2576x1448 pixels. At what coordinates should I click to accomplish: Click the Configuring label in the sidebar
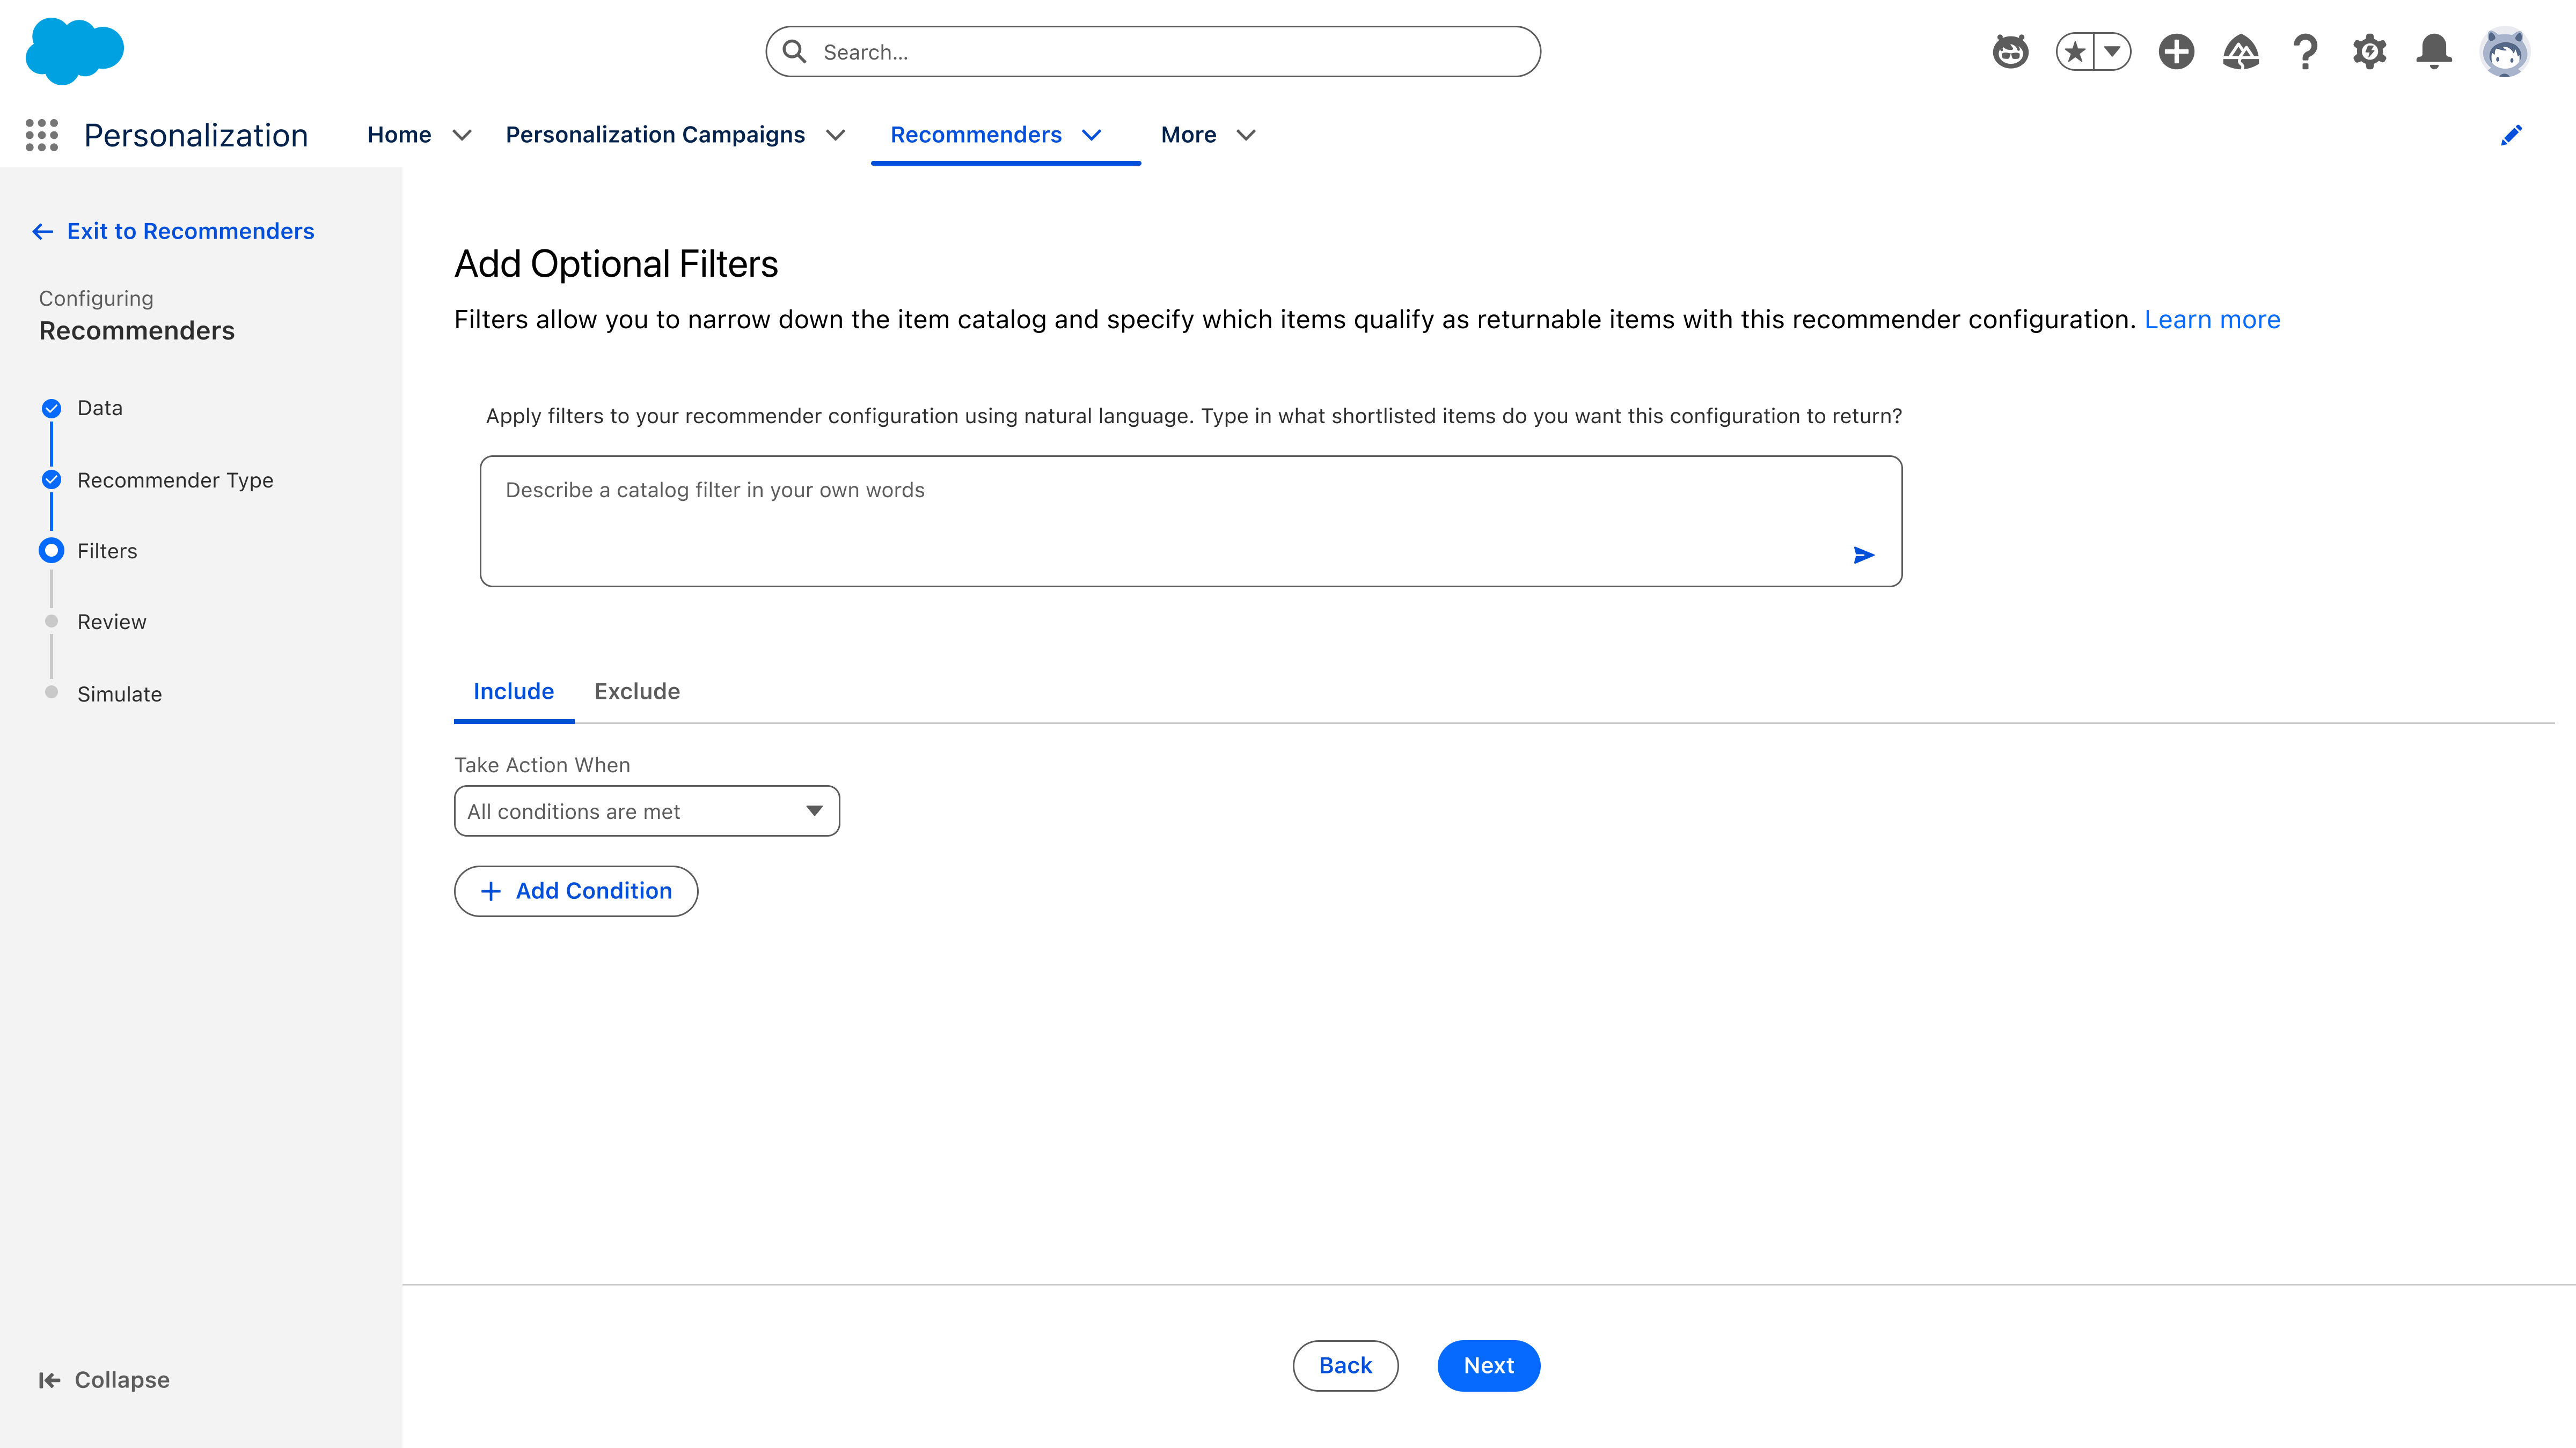(x=96, y=299)
